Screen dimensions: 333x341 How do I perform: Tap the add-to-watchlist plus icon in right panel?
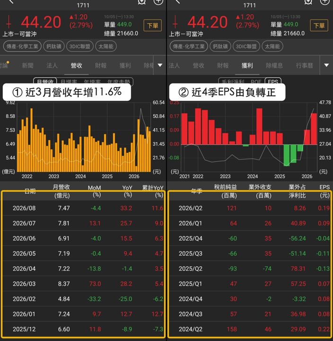324,2
